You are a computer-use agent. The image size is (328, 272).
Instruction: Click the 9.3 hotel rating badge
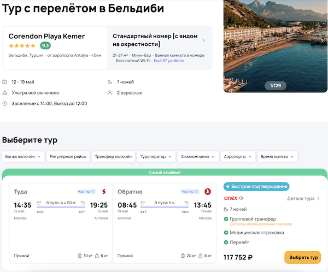[x=46, y=46]
